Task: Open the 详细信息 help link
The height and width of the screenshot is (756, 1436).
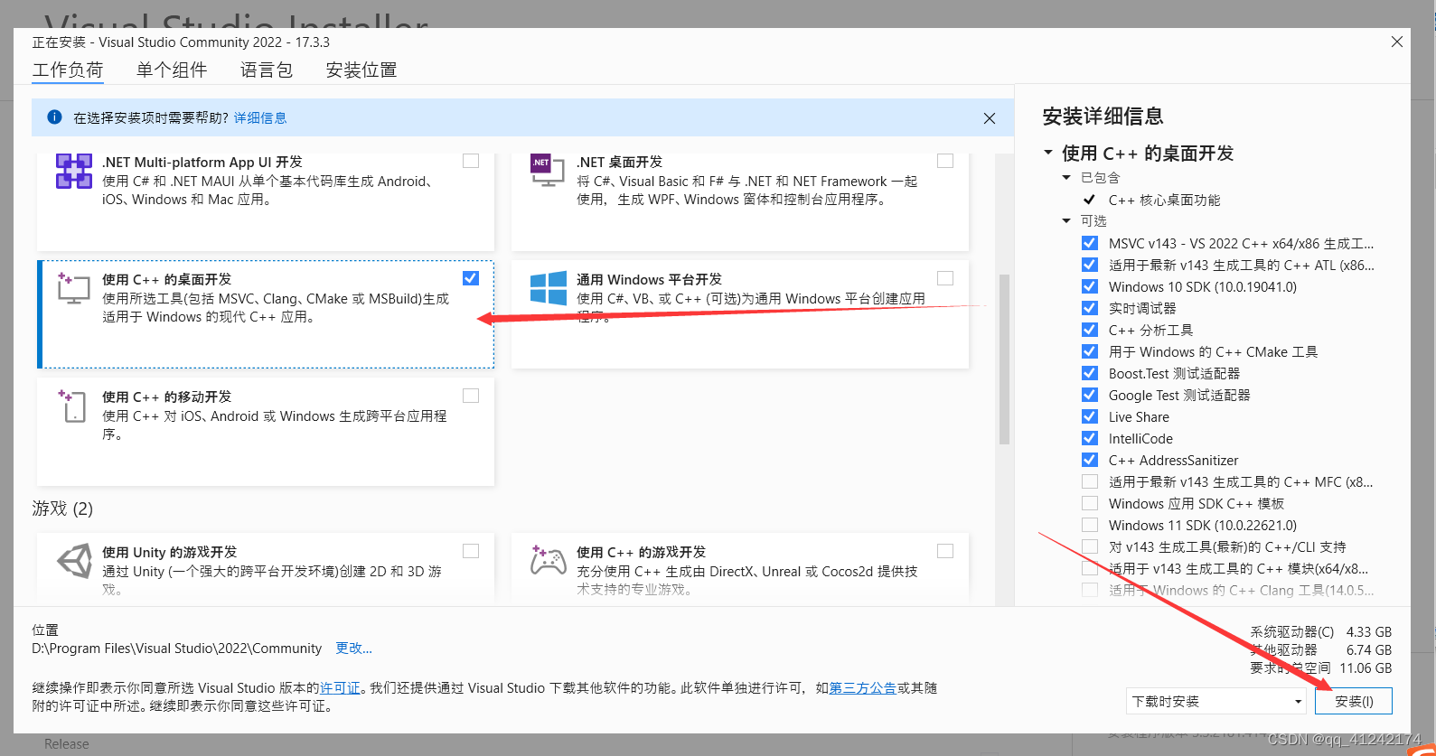Action: (260, 117)
